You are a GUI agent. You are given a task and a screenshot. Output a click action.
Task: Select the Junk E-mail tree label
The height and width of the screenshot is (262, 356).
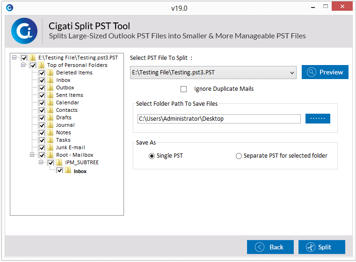(x=70, y=147)
